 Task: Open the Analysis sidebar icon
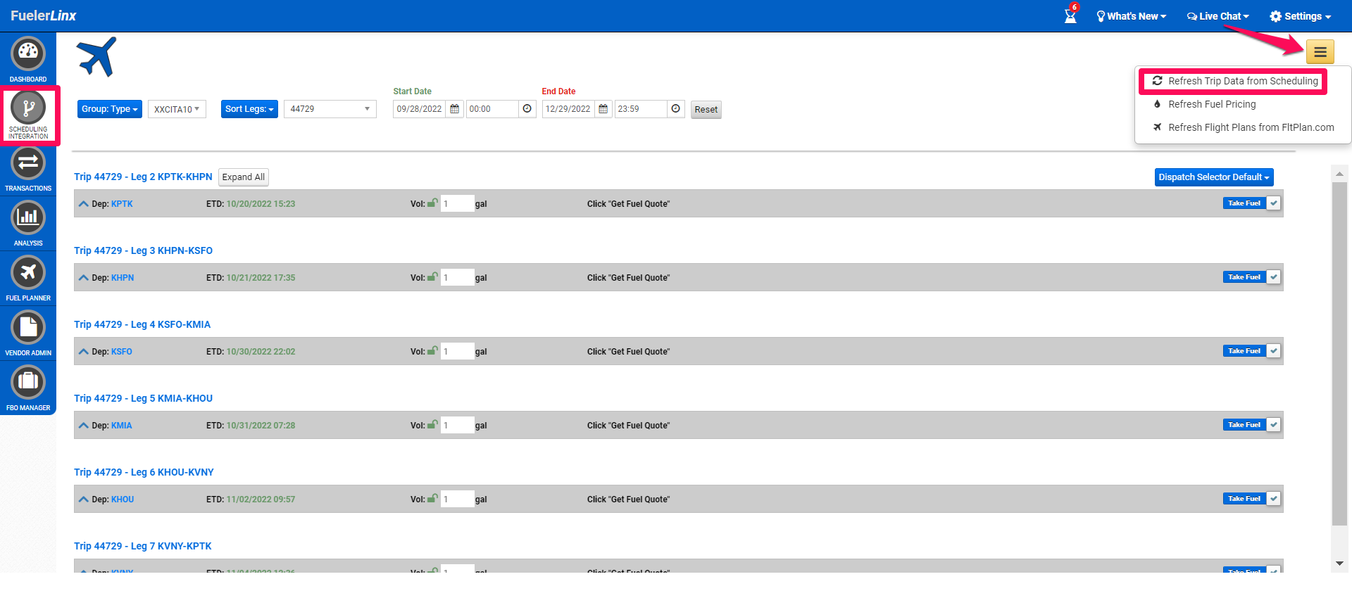pos(28,224)
